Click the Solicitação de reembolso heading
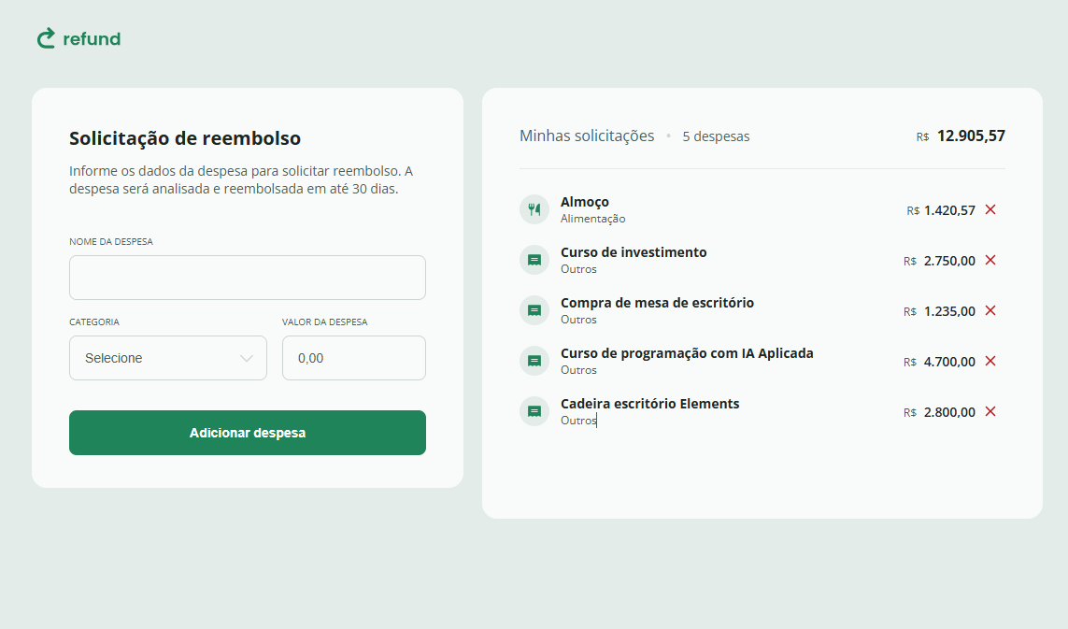Viewport: 1068px width, 629px height. coord(185,137)
